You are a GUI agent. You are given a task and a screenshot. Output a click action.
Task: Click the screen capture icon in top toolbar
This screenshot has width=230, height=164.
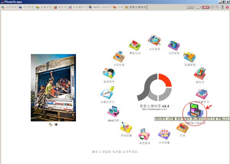(212, 7)
